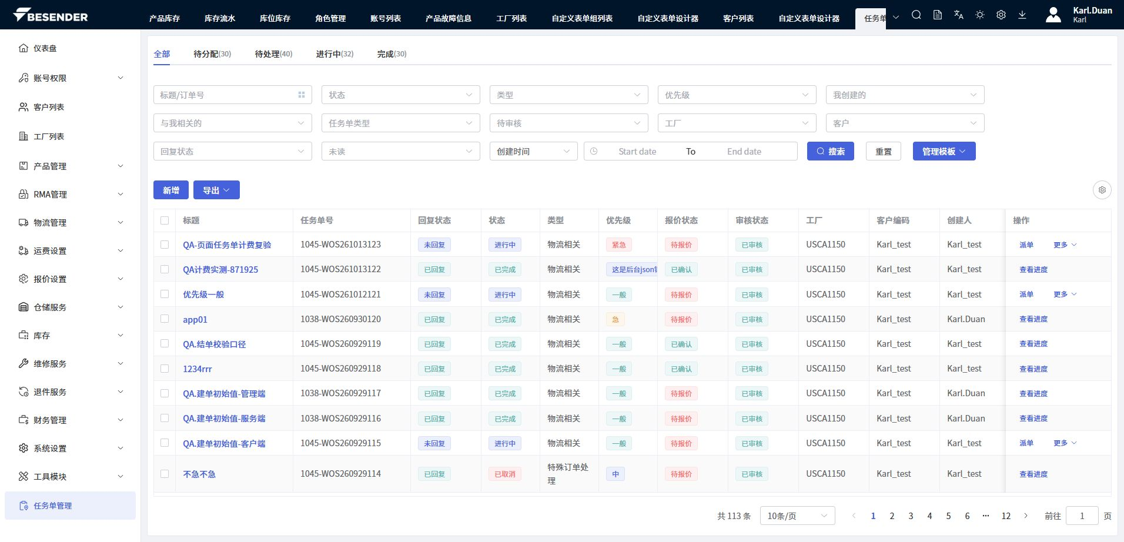The height and width of the screenshot is (542, 1124).
Task: Switch to the 待分配 tab
Action: coord(212,53)
